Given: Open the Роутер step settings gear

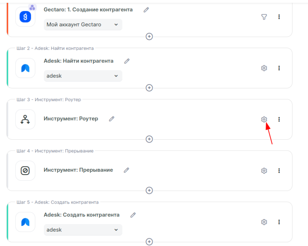Looking at the screenshot, I should tap(264, 119).
